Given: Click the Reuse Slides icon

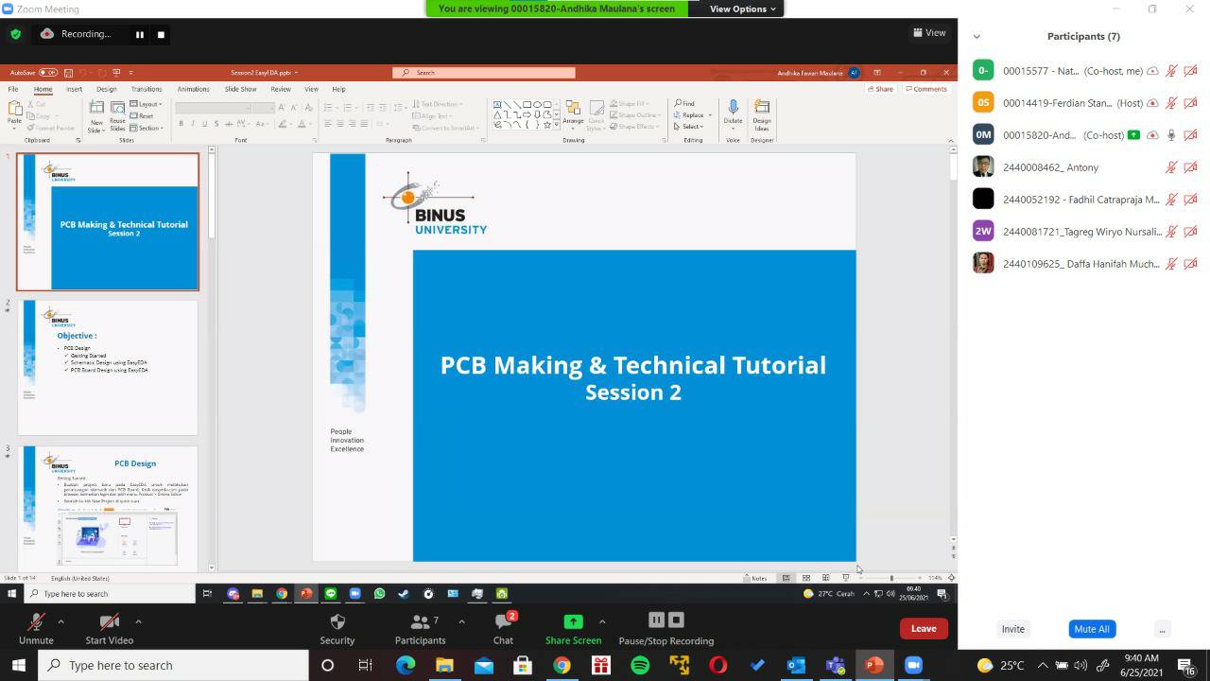Looking at the screenshot, I should pyautogui.click(x=116, y=115).
